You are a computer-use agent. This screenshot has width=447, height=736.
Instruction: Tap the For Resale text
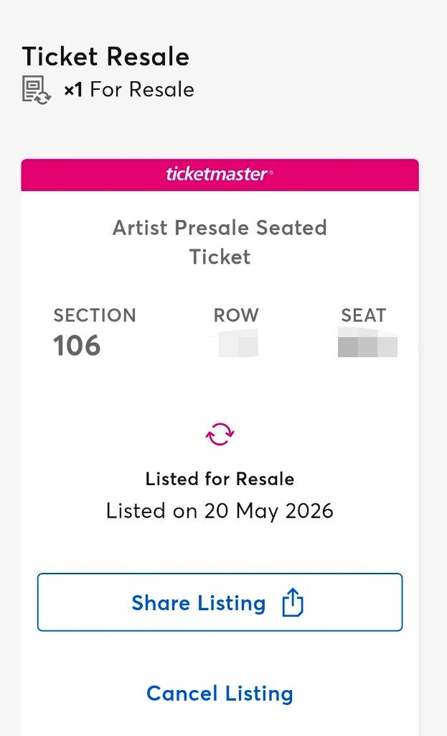click(142, 89)
